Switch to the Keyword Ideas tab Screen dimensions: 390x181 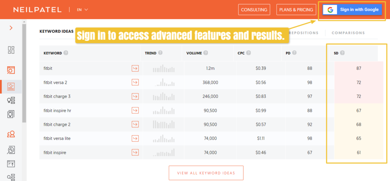click(x=56, y=32)
